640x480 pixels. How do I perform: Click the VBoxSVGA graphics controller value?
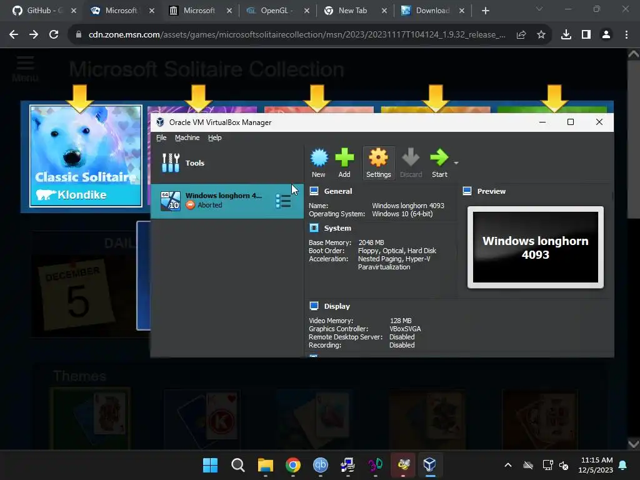click(405, 329)
